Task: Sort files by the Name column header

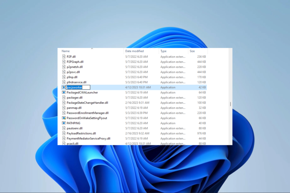Action: click(x=66, y=51)
